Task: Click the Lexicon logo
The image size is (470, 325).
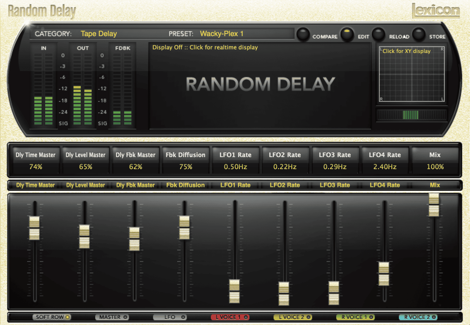Action: click(436, 11)
